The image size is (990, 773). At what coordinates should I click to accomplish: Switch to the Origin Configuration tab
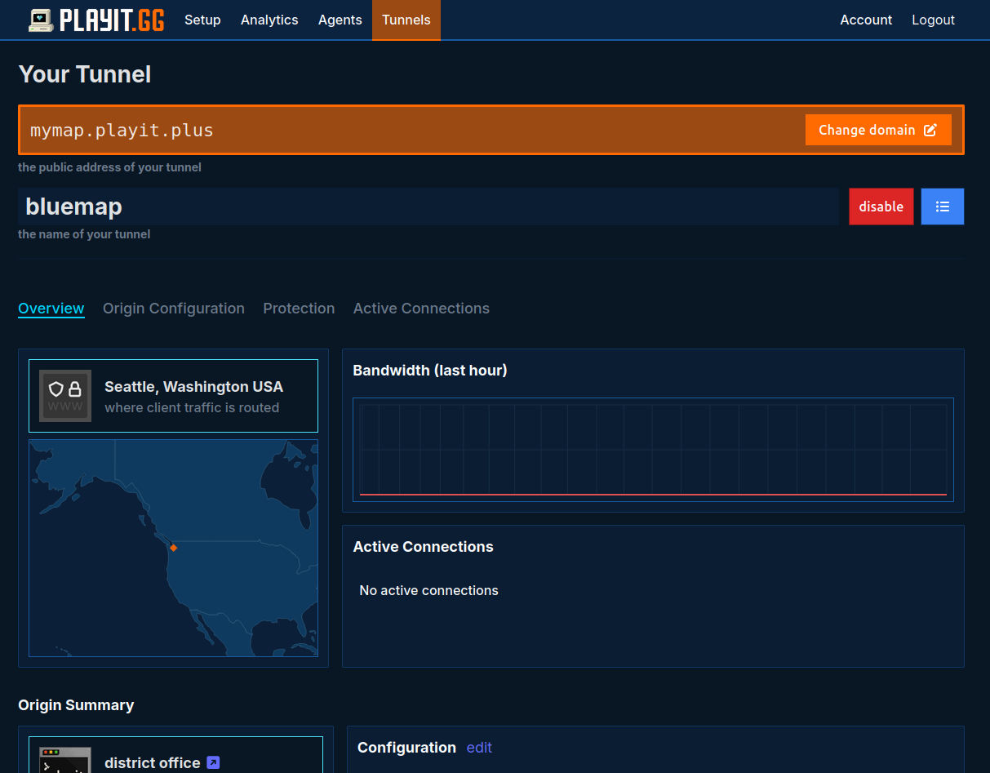click(174, 309)
